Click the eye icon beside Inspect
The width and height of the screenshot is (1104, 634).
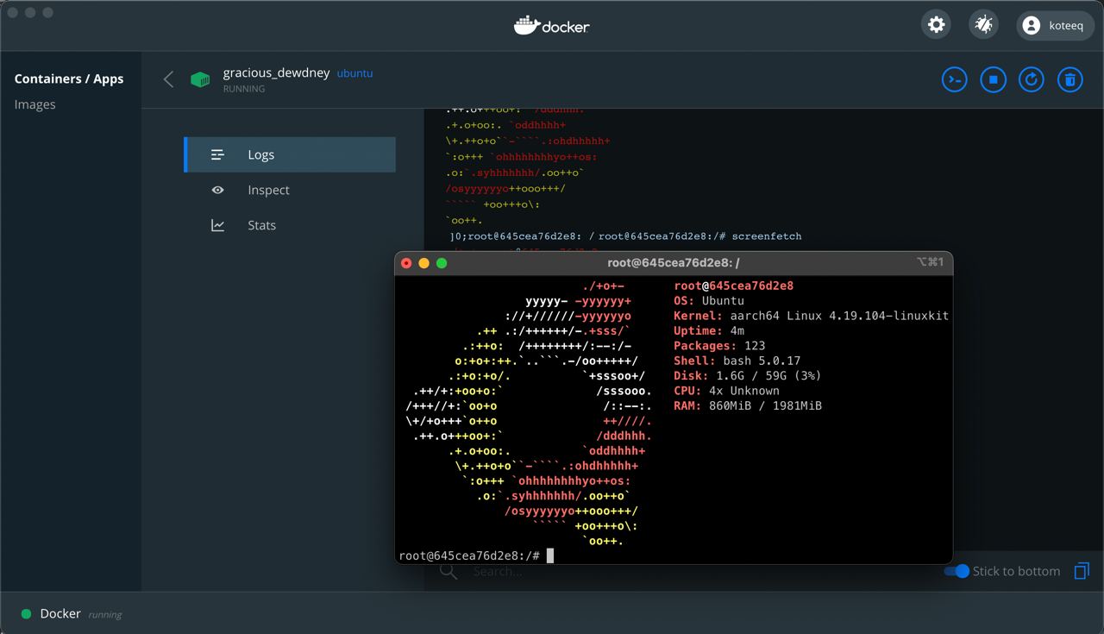pyautogui.click(x=218, y=190)
